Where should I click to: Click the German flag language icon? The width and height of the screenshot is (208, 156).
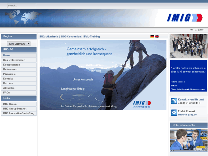pyautogui.click(x=152, y=36)
